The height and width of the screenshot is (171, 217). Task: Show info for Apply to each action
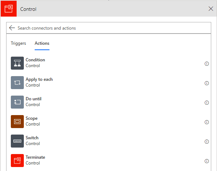tap(207, 83)
